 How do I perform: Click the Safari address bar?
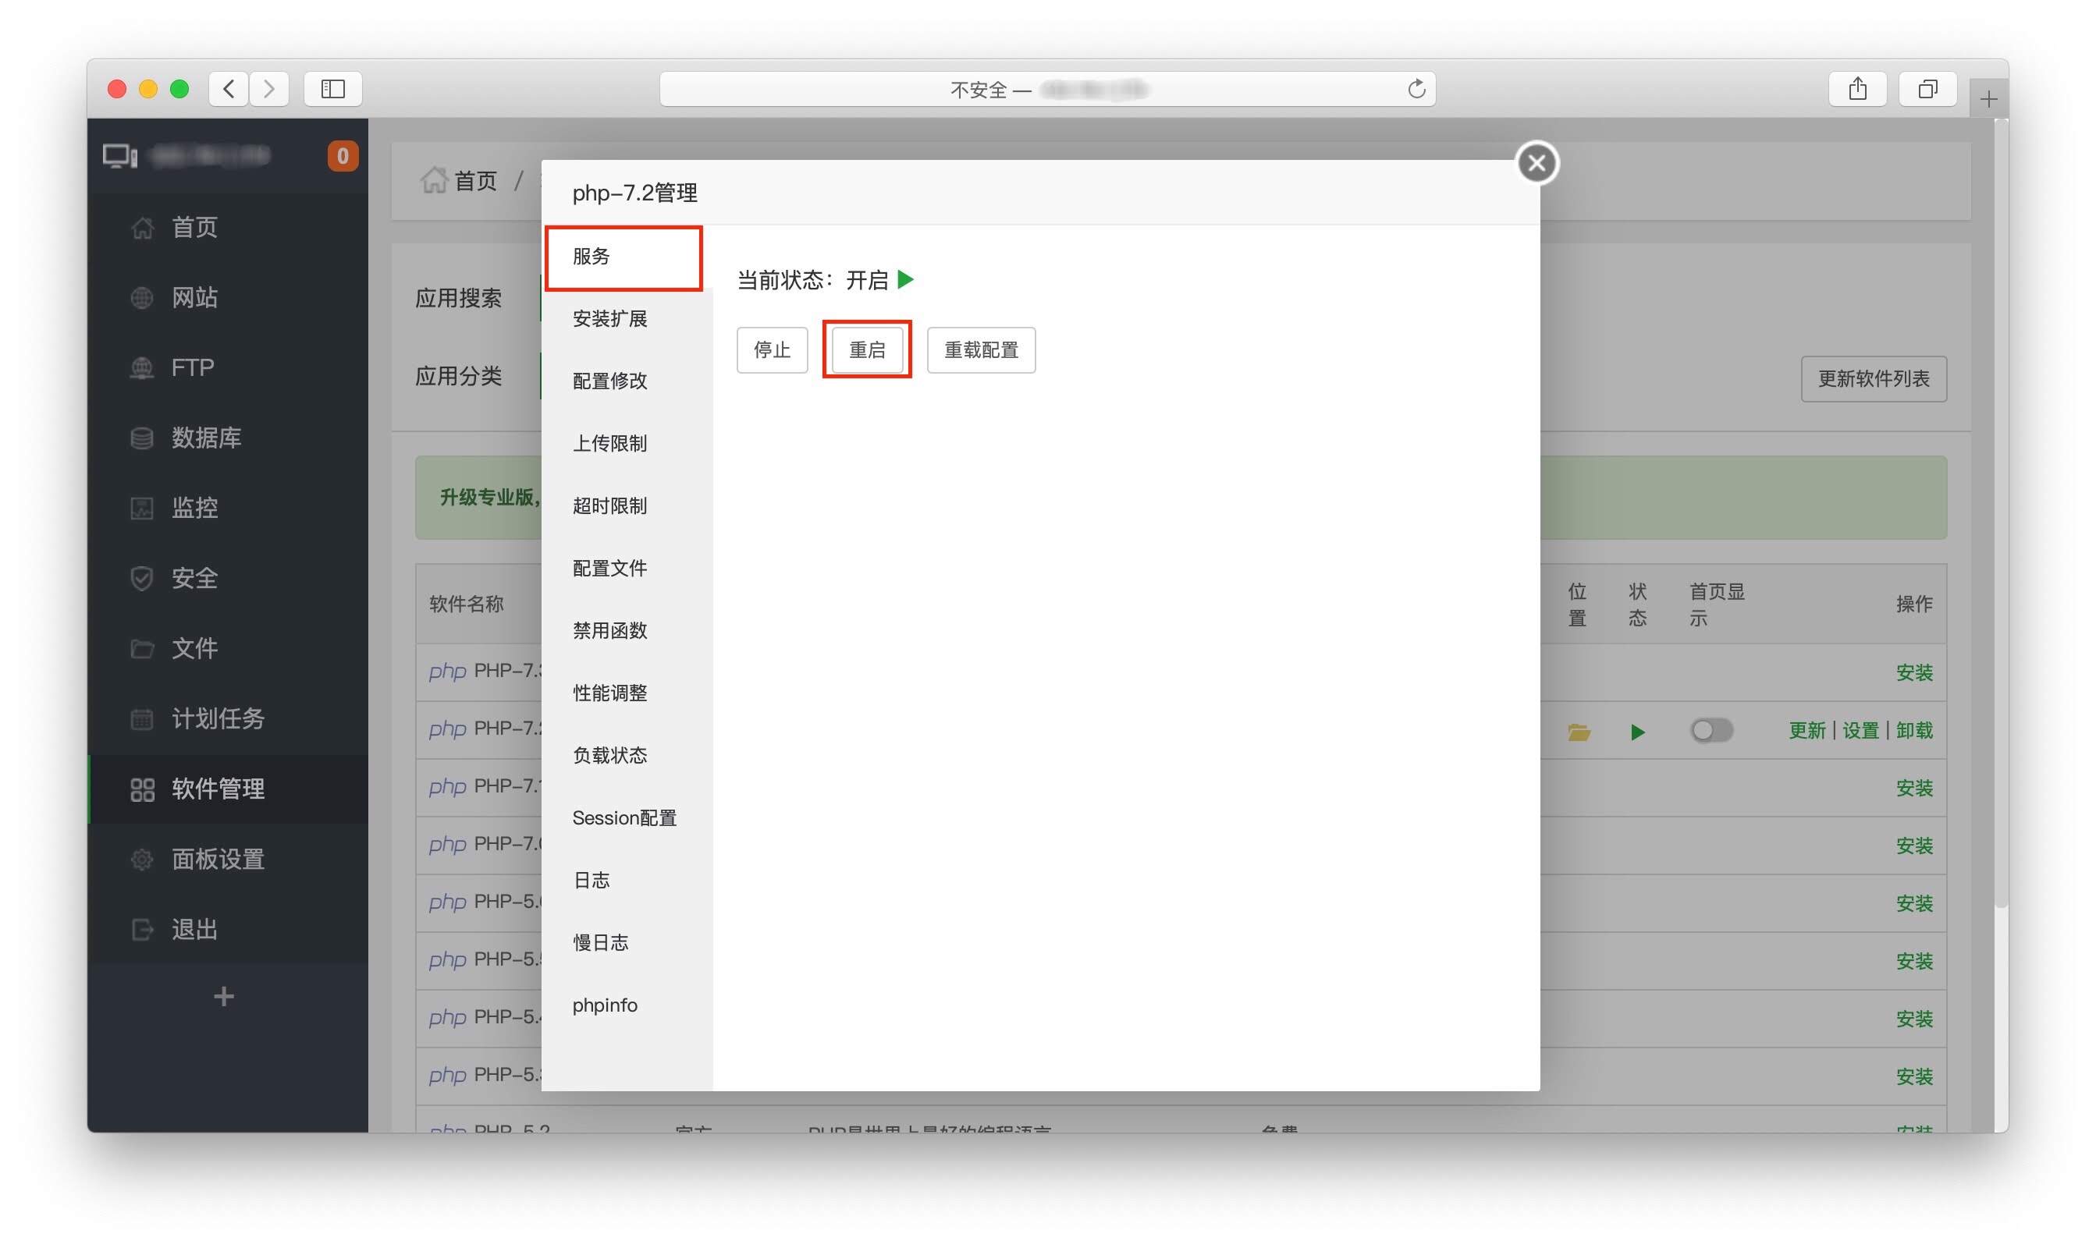pyautogui.click(x=1047, y=89)
